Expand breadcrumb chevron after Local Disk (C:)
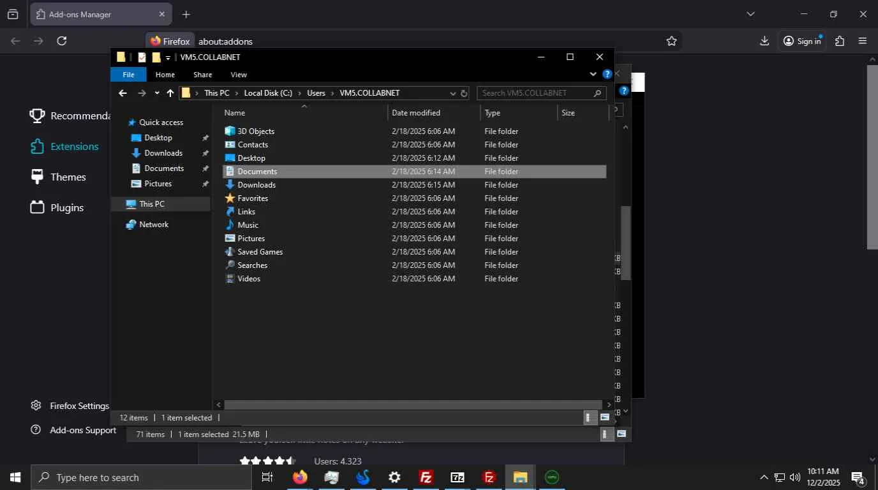This screenshot has width=878, height=490. click(299, 93)
